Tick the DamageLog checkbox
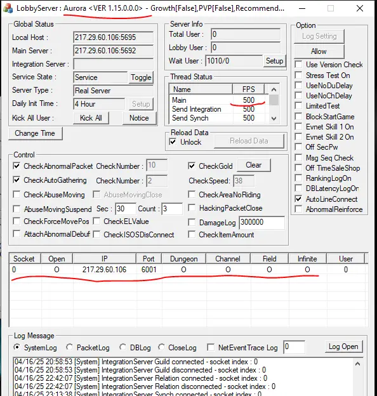Image resolution: width=377 pixels, height=396 pixels. click(192, 222)
